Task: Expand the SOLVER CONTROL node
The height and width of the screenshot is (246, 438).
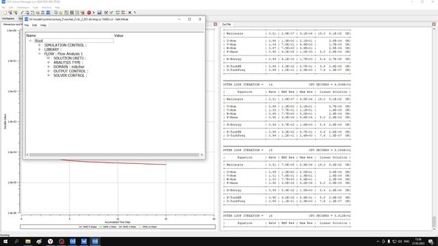Action: [49, 75]
